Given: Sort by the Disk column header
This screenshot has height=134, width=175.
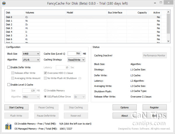Looking at the screenshot, I should tap(14, 12).
